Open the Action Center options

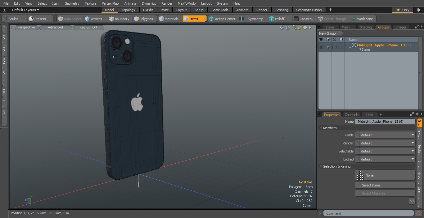pyautogui.click(x=222, y=19)
